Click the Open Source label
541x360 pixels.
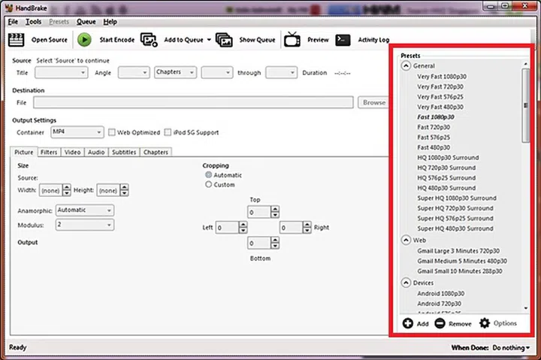coord(50,40)
